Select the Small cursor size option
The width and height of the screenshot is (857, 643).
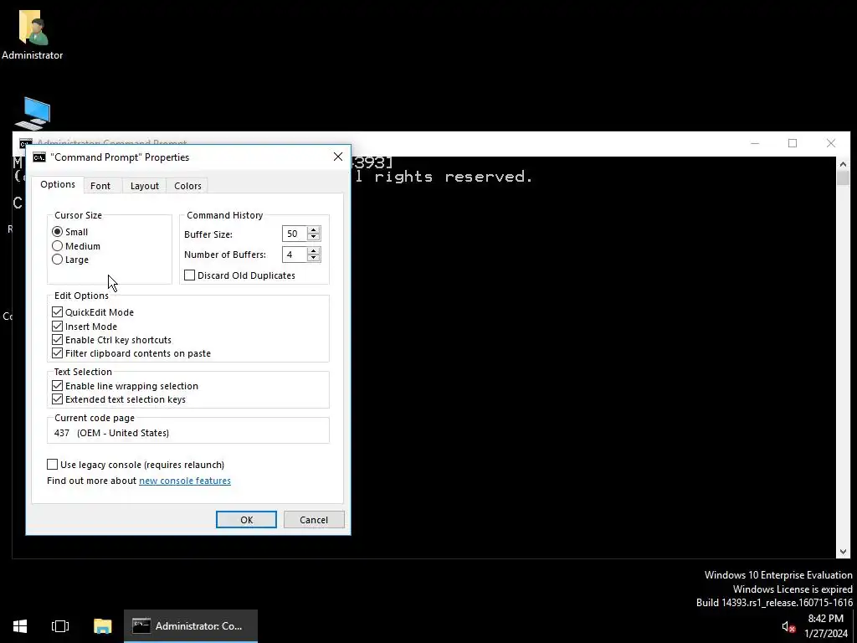[x=58, y=232]
